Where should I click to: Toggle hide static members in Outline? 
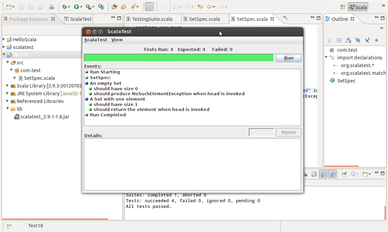[x=367, y=40]
